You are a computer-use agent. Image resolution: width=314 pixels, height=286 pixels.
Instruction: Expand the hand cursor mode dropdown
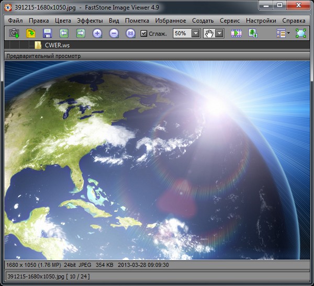click(x=220, y=33)
